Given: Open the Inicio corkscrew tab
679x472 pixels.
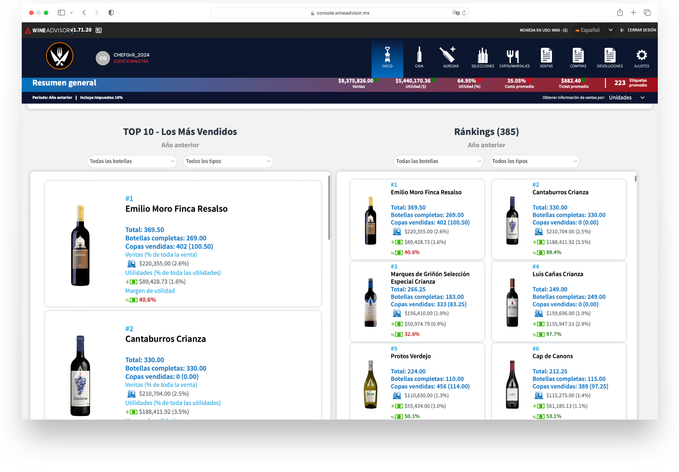Looking at the screenshot, I should click(387, 58).
